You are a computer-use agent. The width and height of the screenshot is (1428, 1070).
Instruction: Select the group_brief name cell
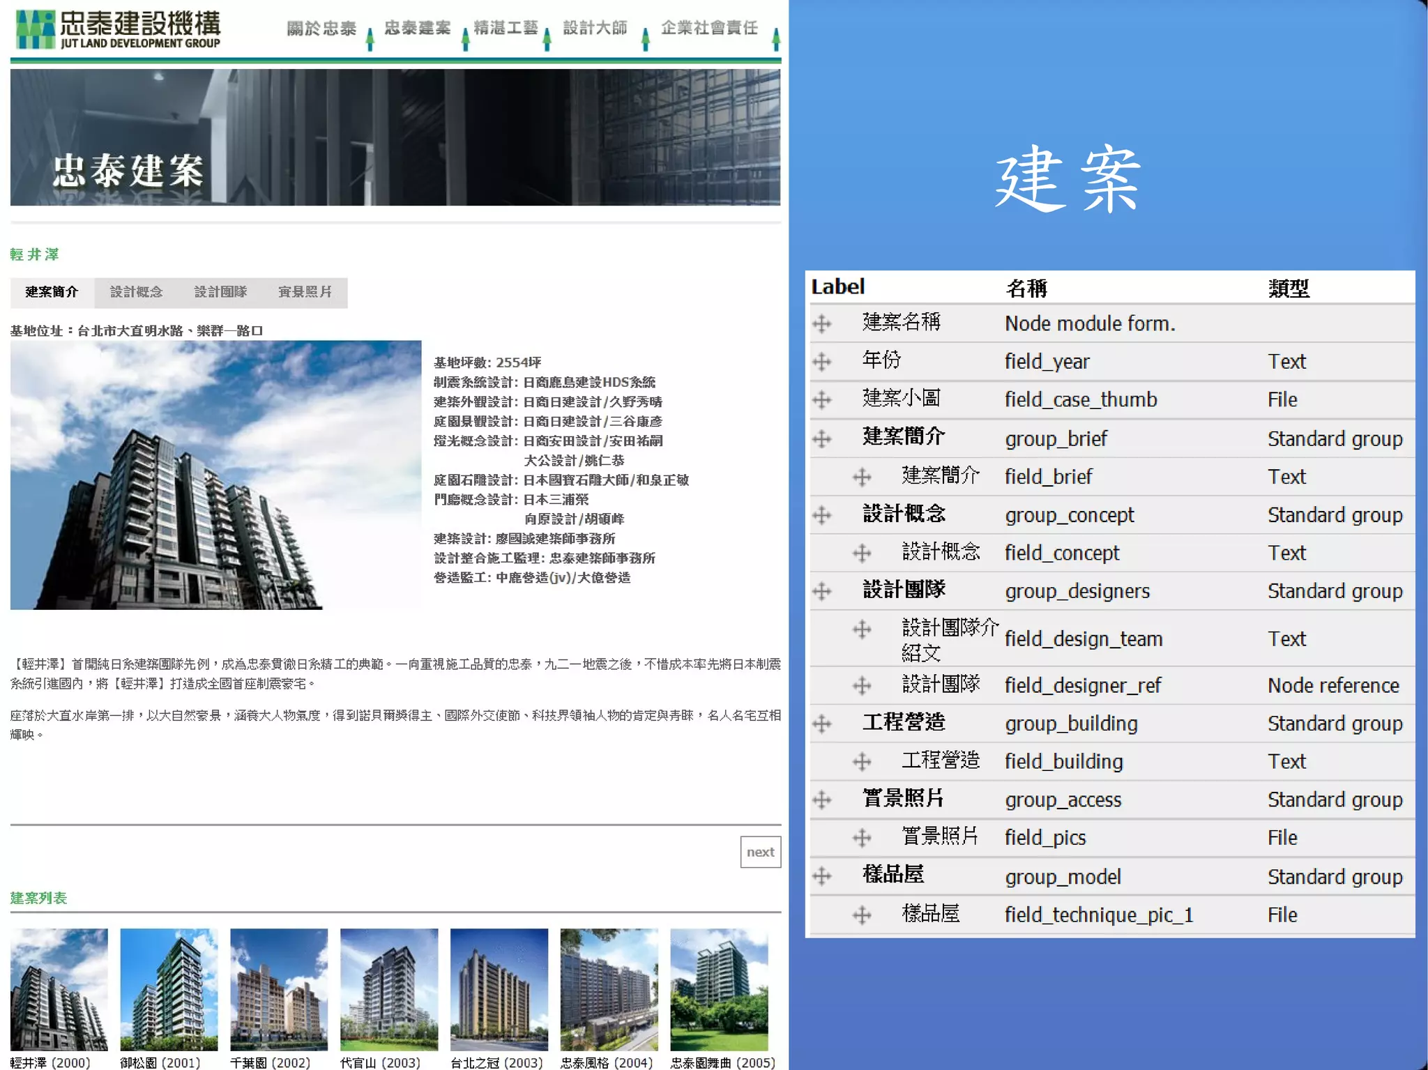click(x=1056, y=438)
